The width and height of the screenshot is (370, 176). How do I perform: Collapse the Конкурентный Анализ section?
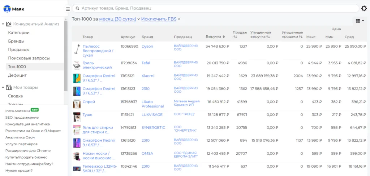3,24
